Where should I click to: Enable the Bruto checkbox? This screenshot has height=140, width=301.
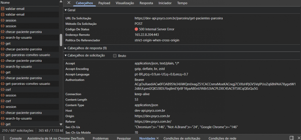point(115,56)
